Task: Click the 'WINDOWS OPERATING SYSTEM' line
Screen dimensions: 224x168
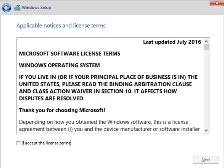Action: point(59,66)
